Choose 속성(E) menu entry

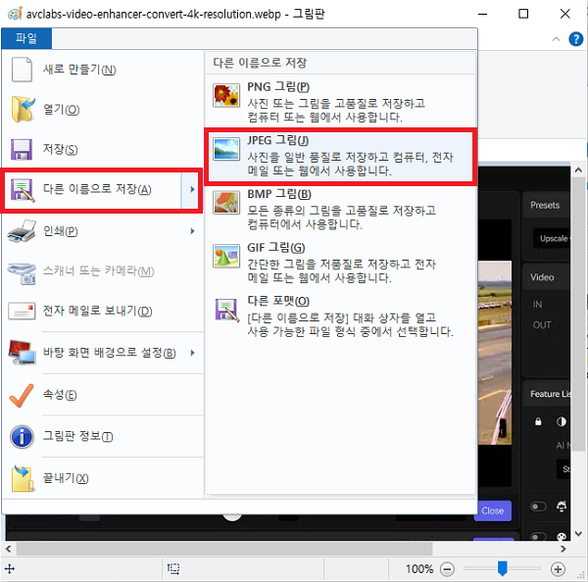(x=103, y=395)
